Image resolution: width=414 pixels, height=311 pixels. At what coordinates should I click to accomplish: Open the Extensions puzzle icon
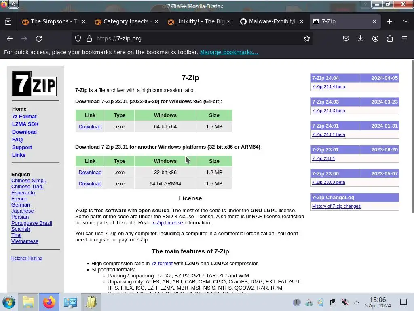pyautogui.click(x=390, y=38)
